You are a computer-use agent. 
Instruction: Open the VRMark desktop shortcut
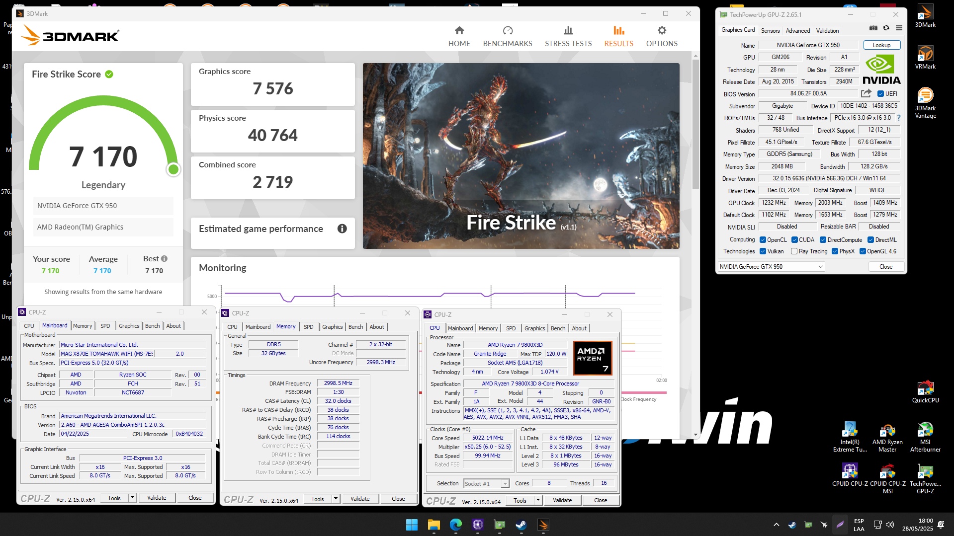coord(925,57)
